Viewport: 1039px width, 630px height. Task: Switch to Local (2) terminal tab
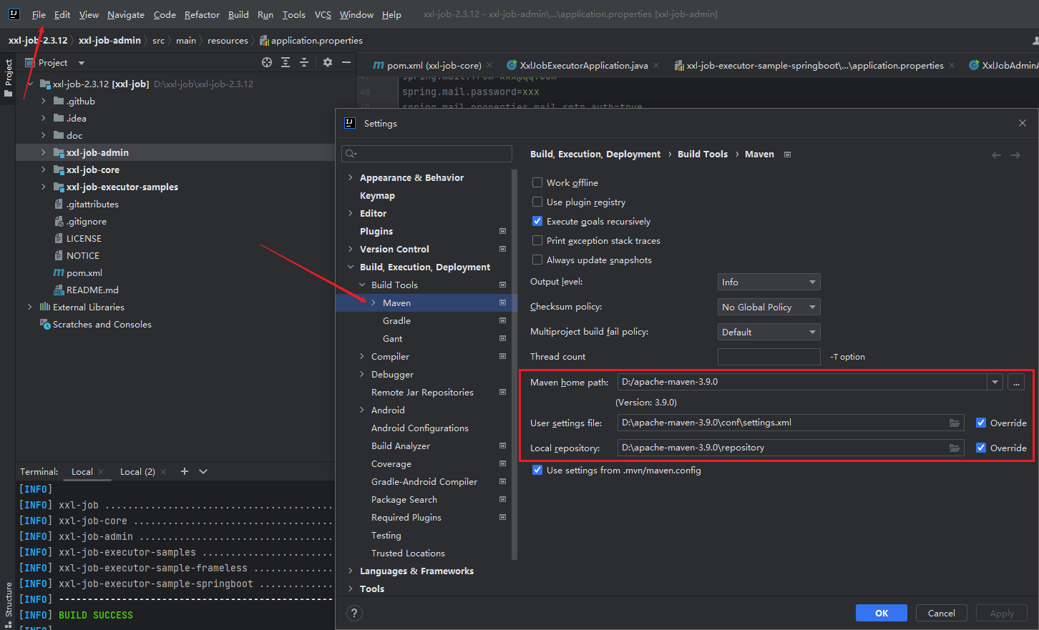tap(137, 471)
